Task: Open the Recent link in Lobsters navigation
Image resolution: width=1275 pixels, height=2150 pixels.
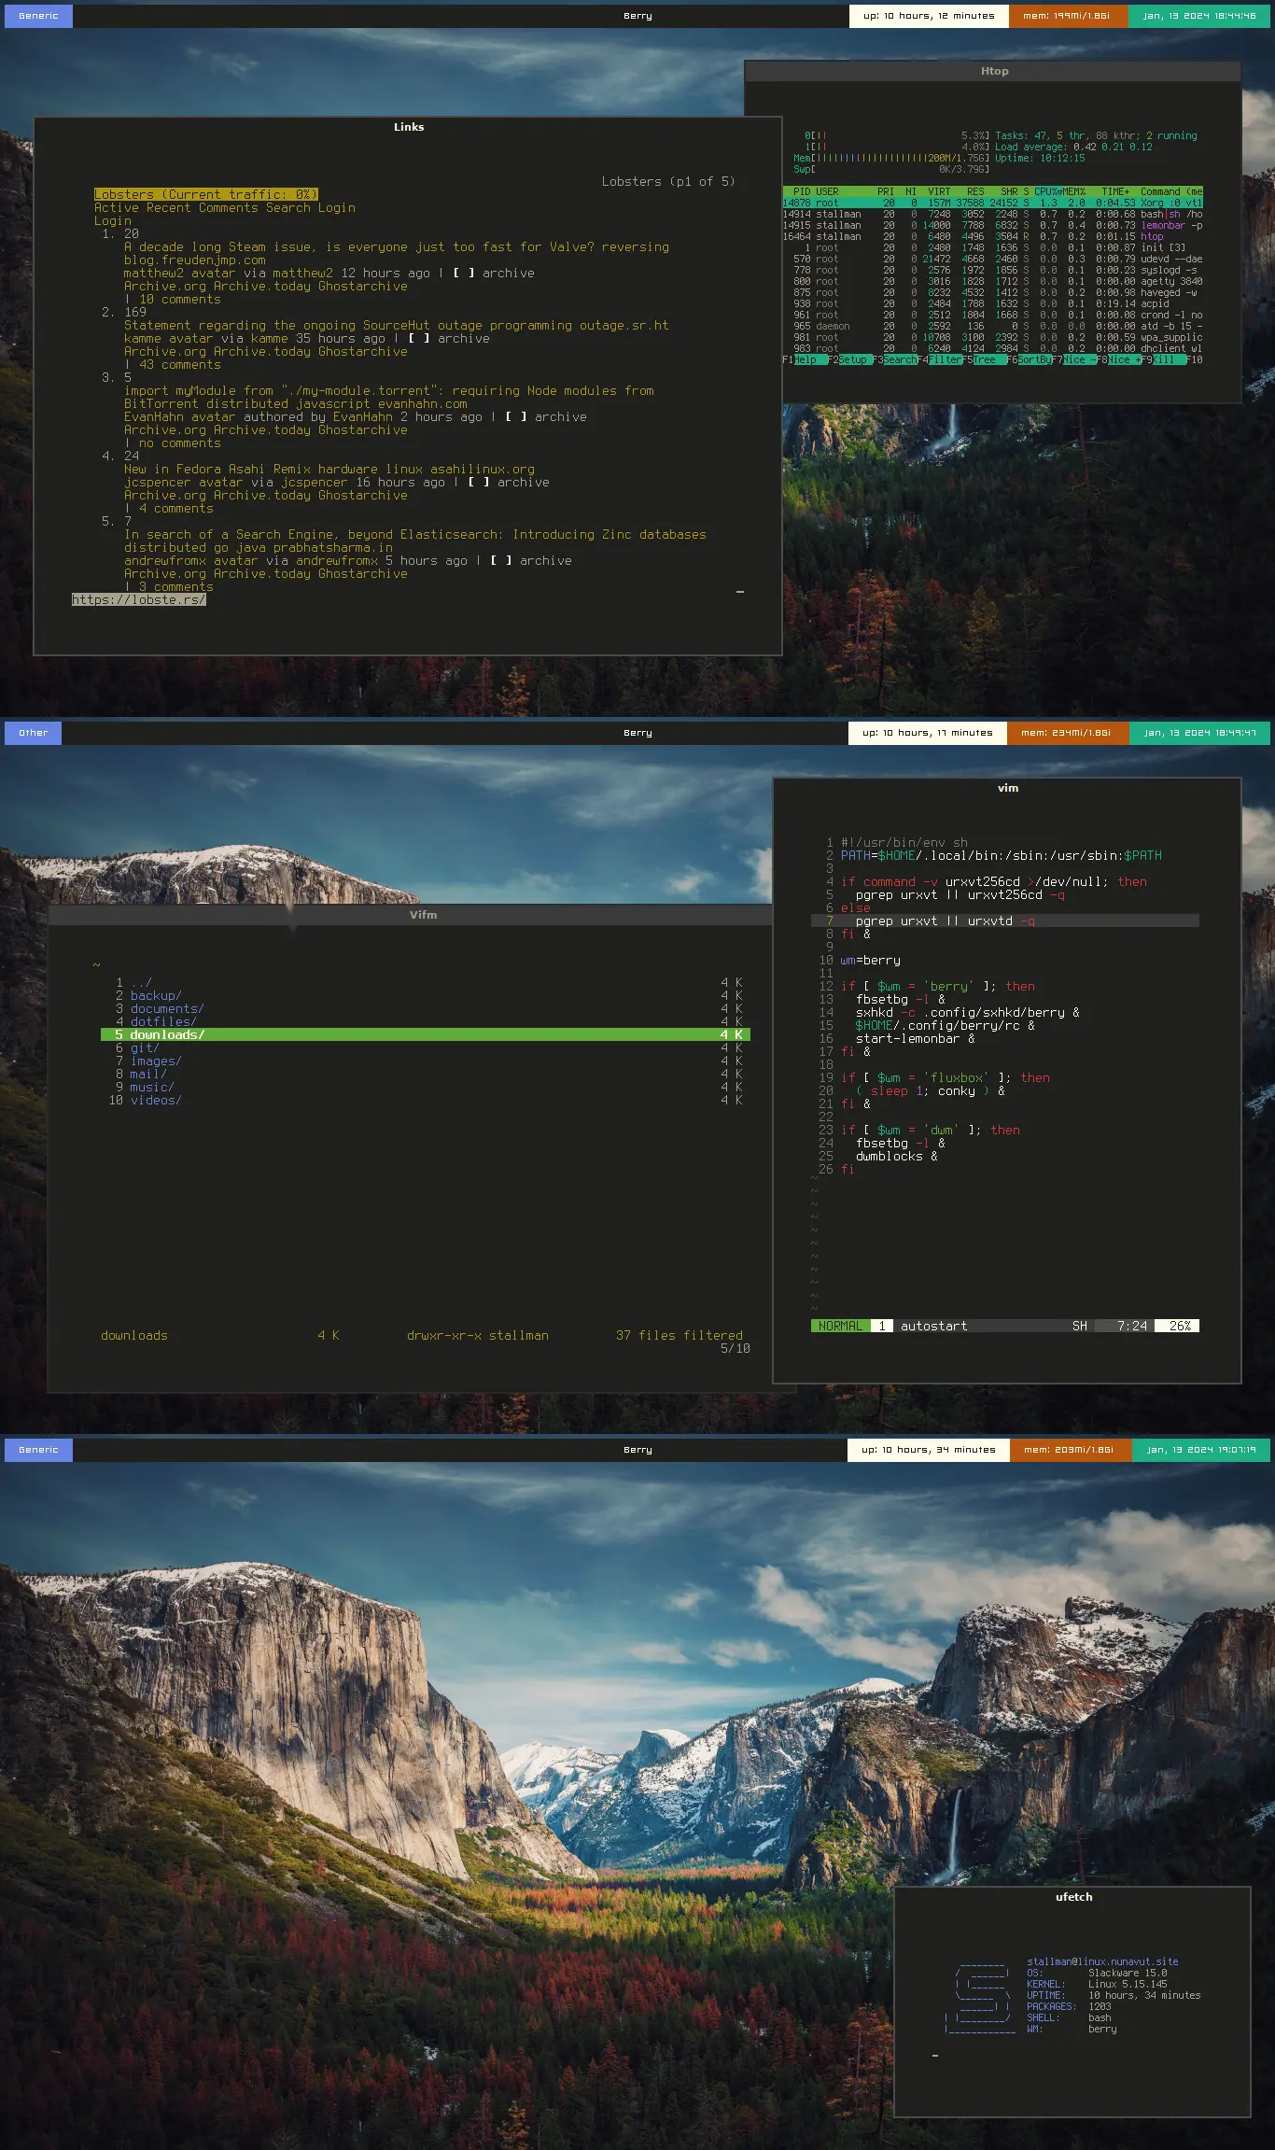Action: 168,208
